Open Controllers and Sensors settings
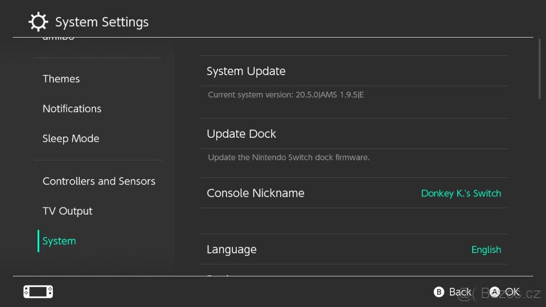The height and width of the screenshot is (307, 546). pos(99,181)
